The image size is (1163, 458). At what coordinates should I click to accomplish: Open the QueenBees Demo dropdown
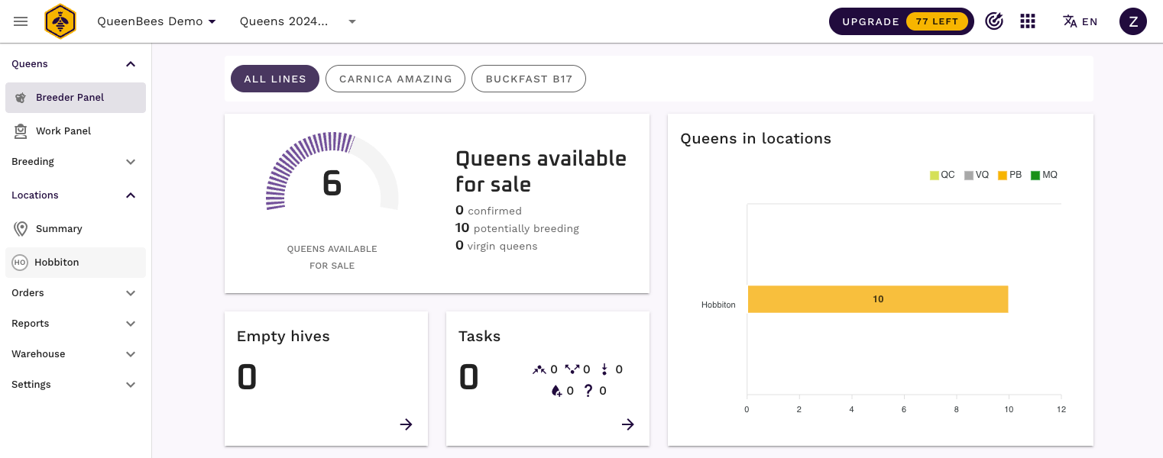157,21
